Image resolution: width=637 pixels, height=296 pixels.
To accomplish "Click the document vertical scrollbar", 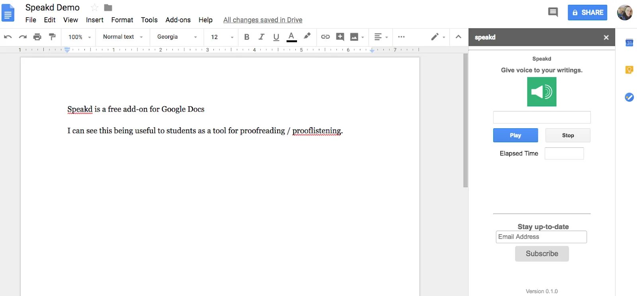I will [x=465, y=120].
